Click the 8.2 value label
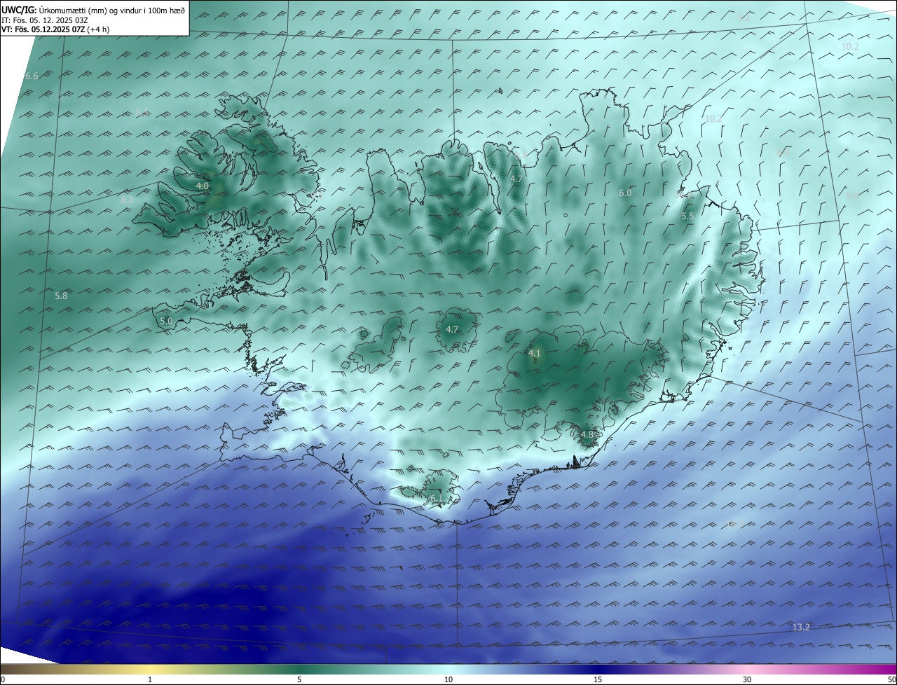 pos(127,200)
